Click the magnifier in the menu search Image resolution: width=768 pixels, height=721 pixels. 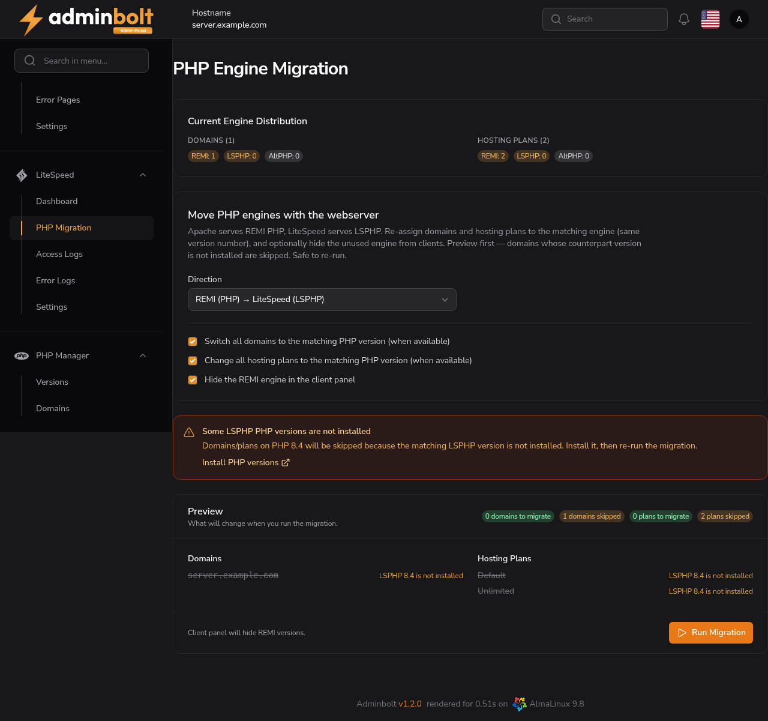(29, 61)
